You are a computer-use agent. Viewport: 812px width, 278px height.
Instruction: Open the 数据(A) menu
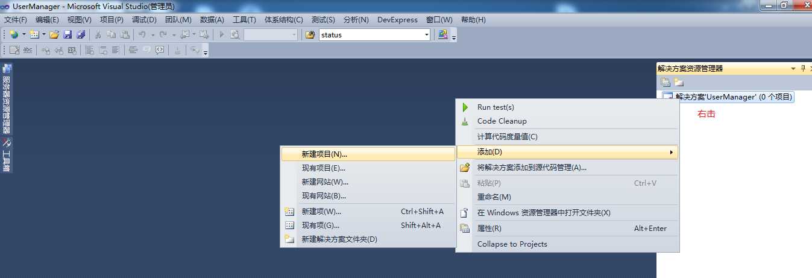212,20
